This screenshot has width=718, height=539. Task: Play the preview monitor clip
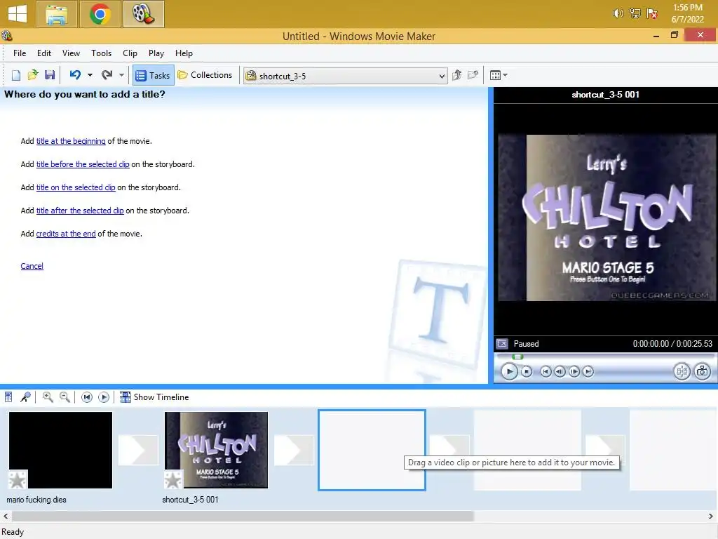[509, 371]
